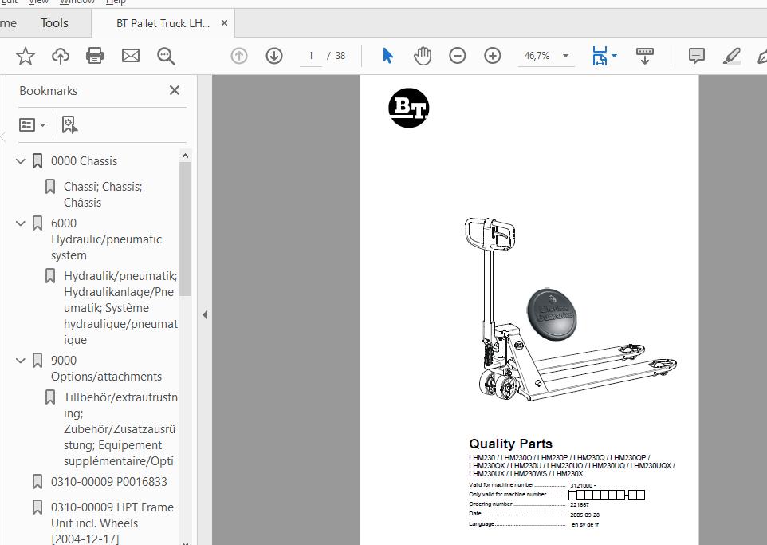Open the find text search tool
The width and height of the screenshot is (767, 545).
[166, 56]
